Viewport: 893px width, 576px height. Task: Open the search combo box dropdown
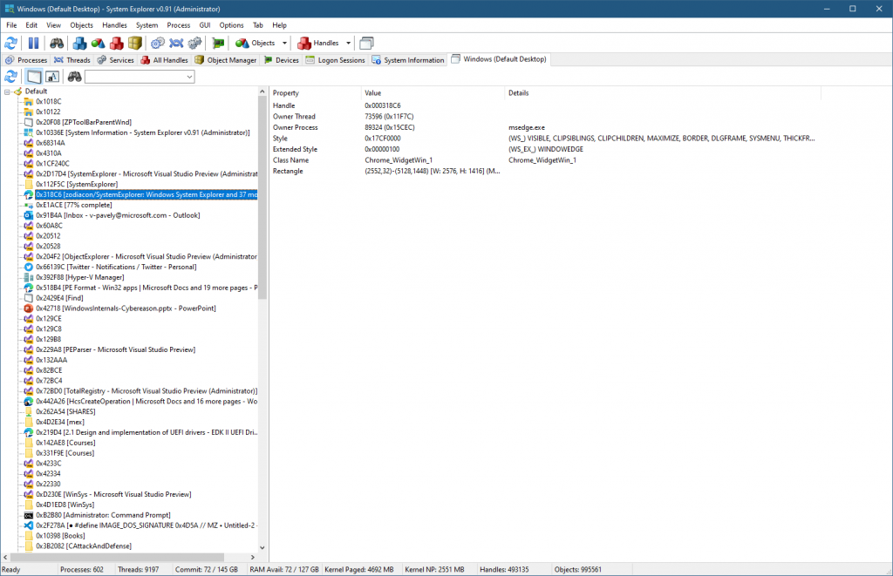189,77
